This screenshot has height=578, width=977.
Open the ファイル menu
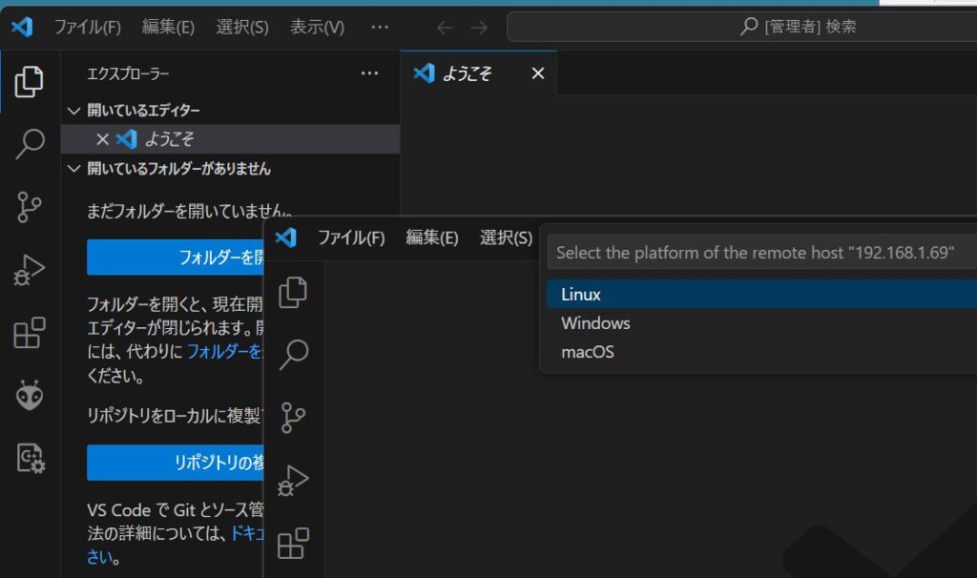(x=89, y=28)
